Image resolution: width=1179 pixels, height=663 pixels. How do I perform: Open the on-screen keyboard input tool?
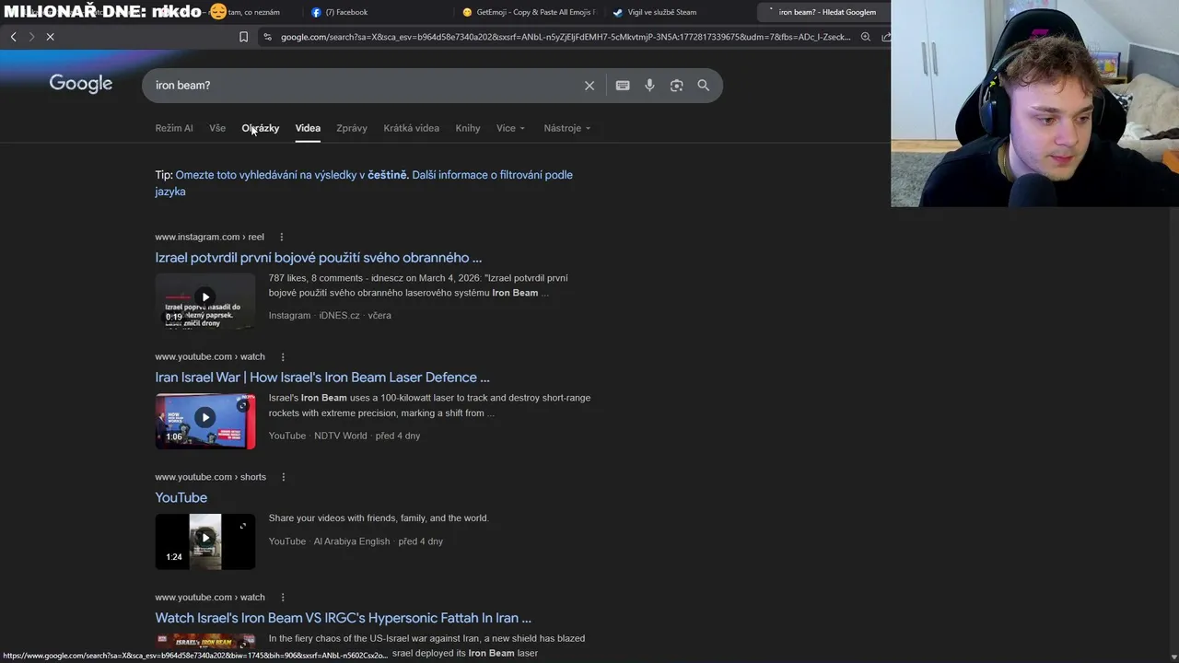coord(623,86)
